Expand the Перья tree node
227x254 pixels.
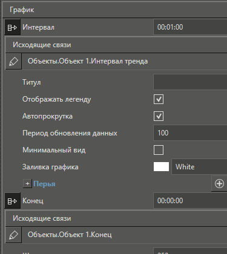(x=27, y=184)
